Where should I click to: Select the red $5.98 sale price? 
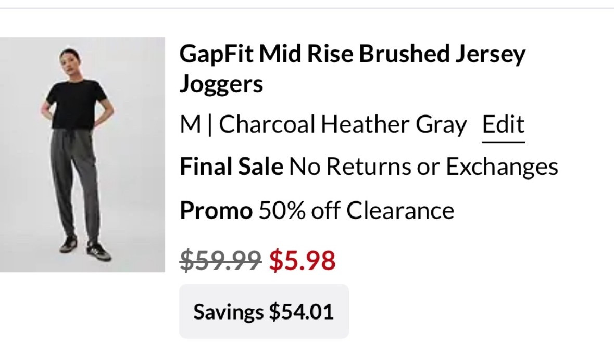[x=302, y=261]
